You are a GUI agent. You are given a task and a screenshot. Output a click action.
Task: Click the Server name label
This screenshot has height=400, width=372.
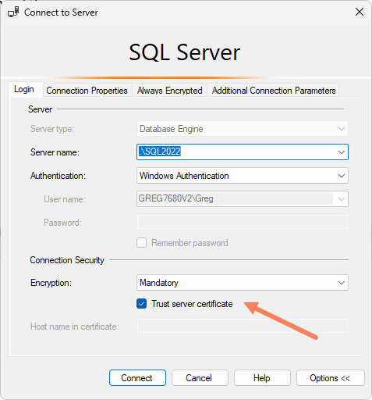pos(55,152)
